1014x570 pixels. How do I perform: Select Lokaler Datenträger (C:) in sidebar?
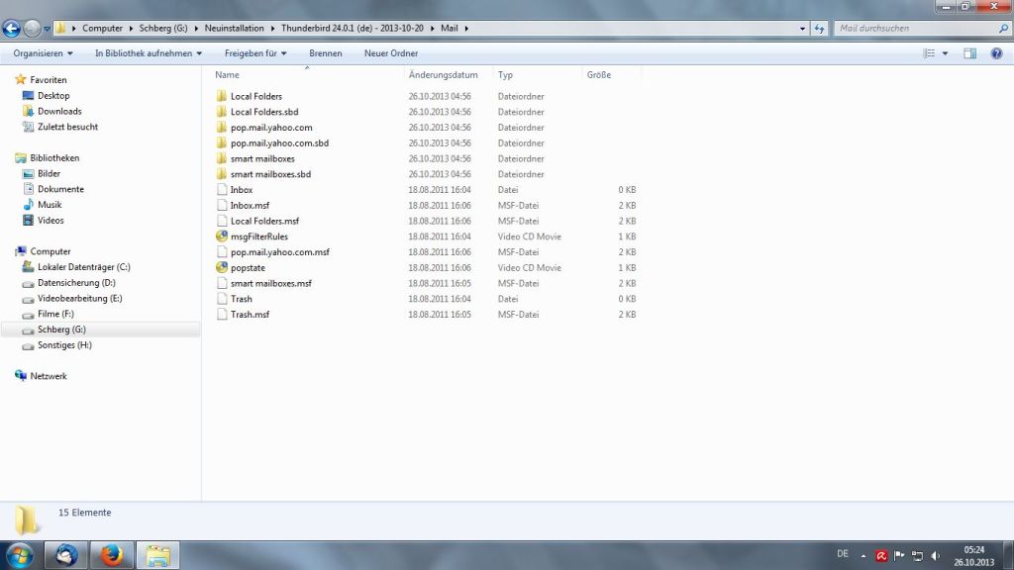[x=83, y=267]
